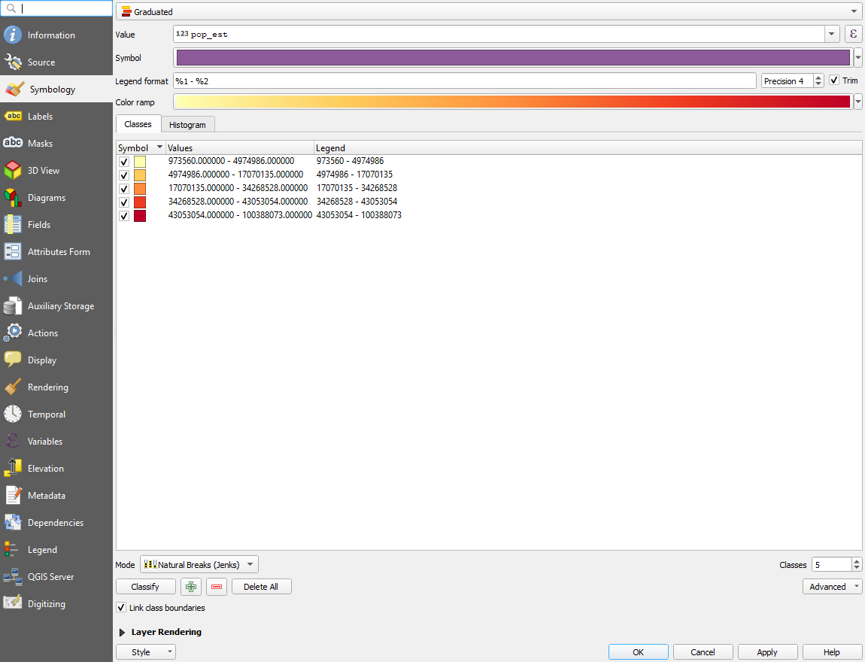Click the expression editor epsilon button
Image resolution: width=865 pixels, height=662 pixels.
point(853,34)
